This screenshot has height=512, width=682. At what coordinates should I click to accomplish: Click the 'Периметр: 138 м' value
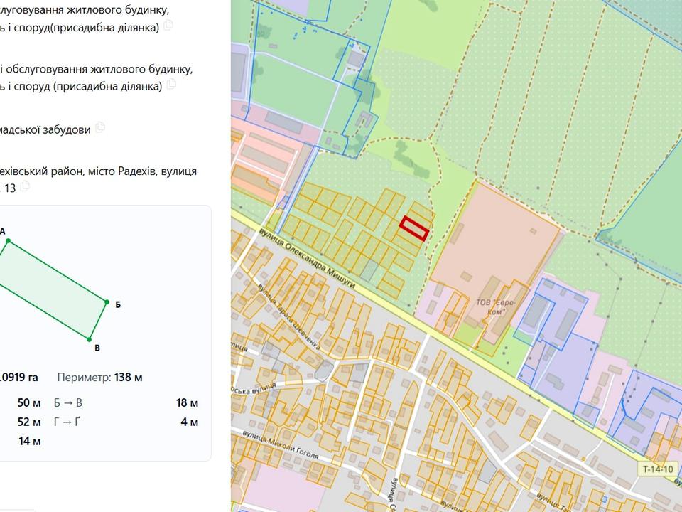pos(99,377)
